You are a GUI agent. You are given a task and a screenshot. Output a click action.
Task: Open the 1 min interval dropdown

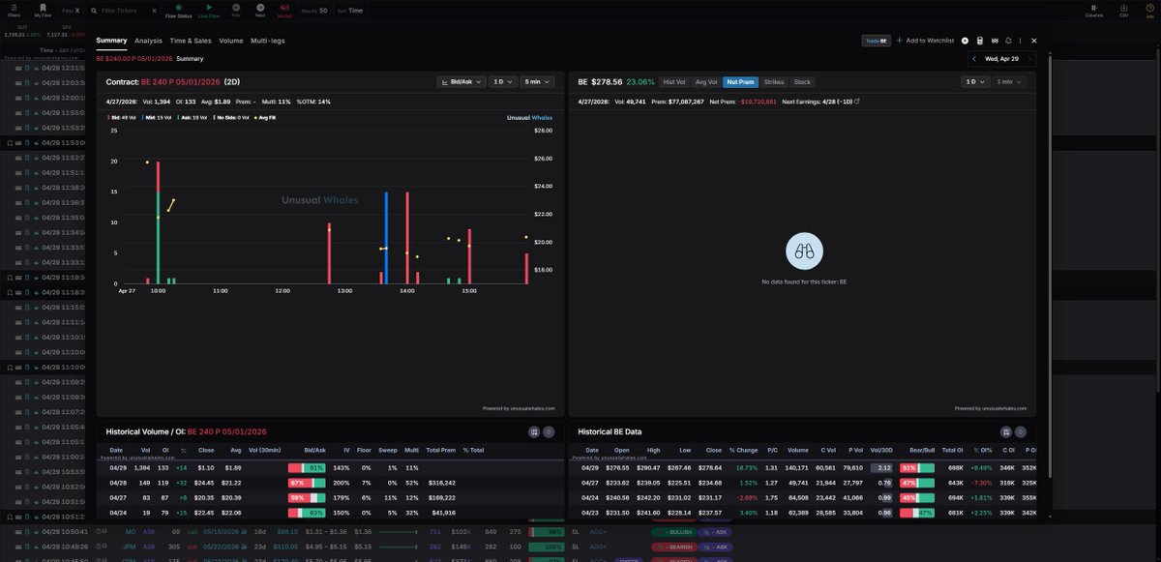click(1010, 82)
